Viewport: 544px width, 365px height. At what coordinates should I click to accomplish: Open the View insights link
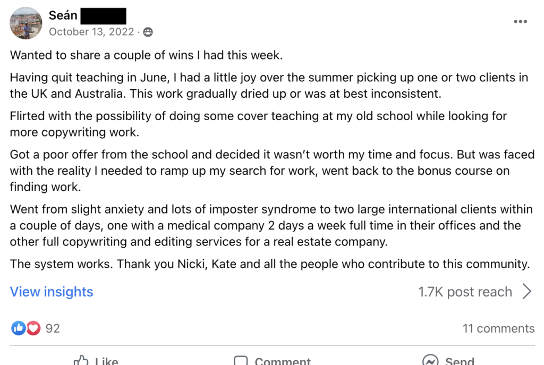point(52,292)
